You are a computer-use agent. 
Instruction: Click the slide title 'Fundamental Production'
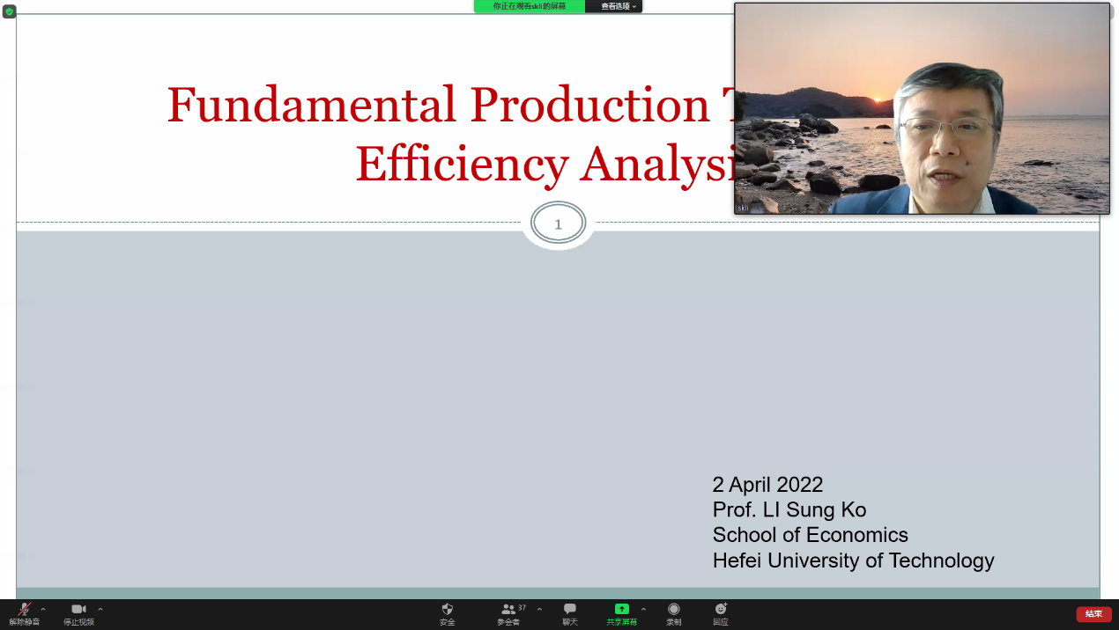click(x=438, y=106)
